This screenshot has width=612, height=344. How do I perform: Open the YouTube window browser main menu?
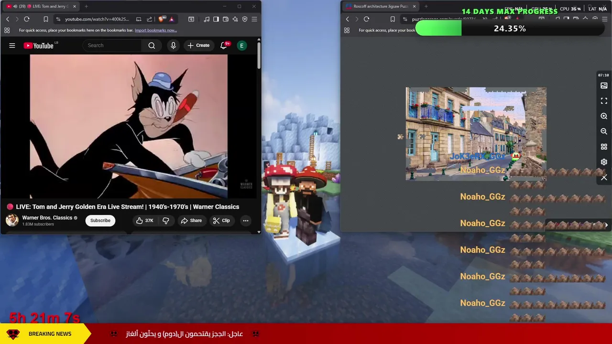(x=254, y=19)
